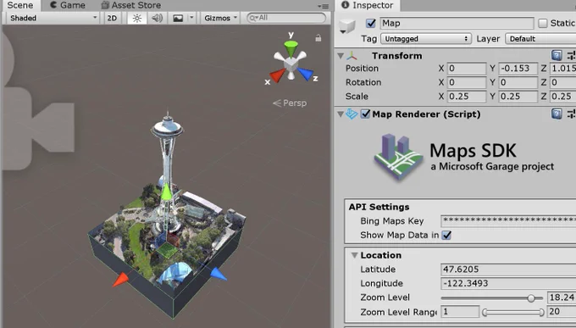Click the Zoom Level Range maximum field 20

point(562,311)
